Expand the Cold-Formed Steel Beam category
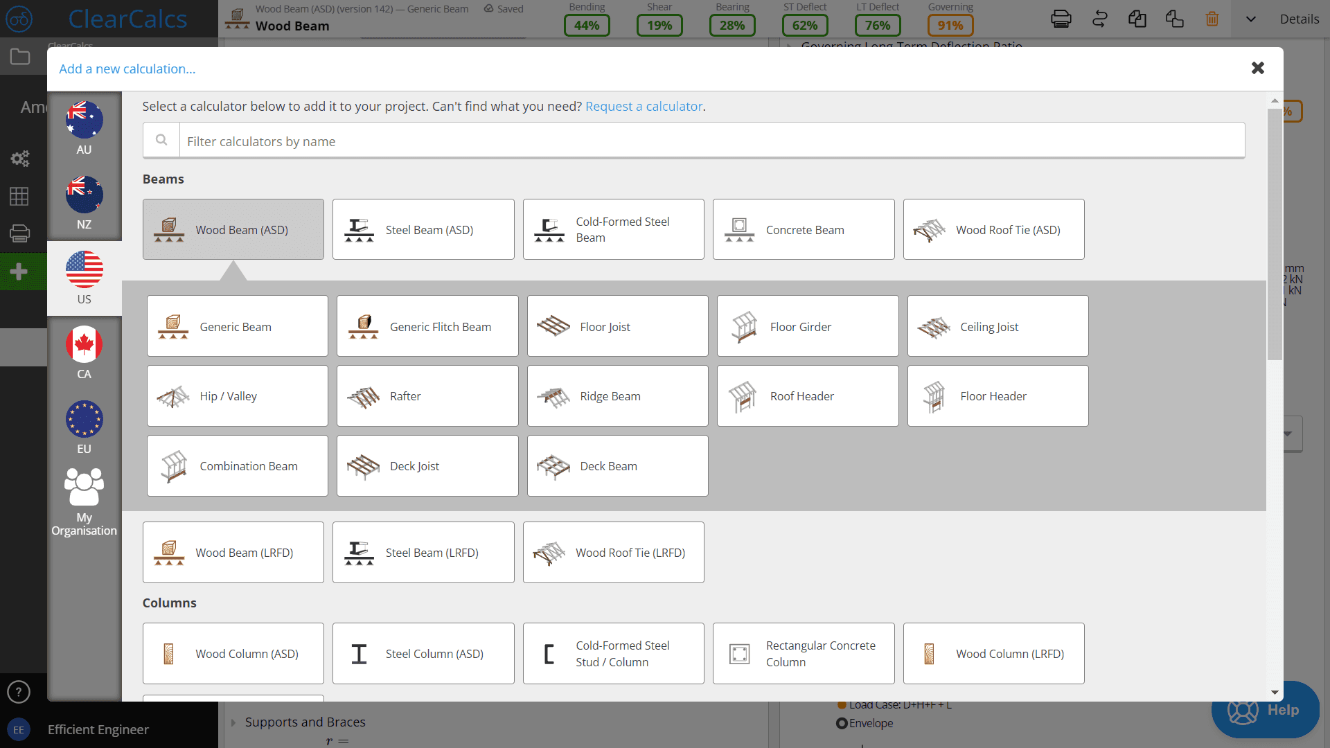This screenshot has width=1330, height=748. click(613, 229)
